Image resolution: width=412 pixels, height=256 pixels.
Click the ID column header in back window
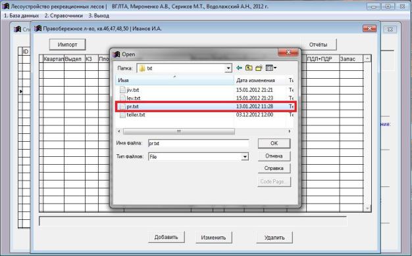[26, 52]
